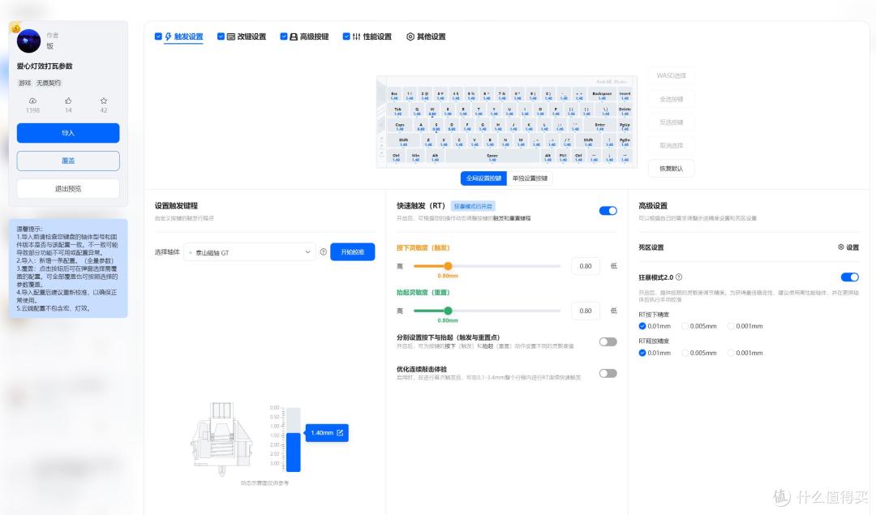Click the 退出预览 exit preview button
The width and height of the screenshot is (876, 515).
point(68,189)
